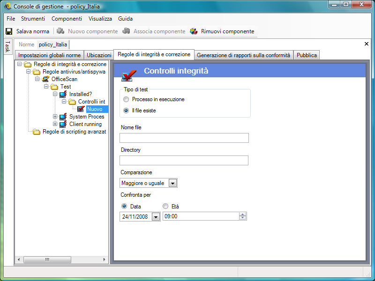Click the Rimuovi componente colored blocks icon
Viewport: 375px width, 281px height.
tap(194, 31)
